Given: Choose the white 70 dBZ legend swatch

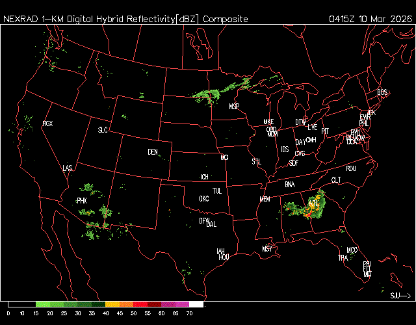Looking at the screenshot, I should pyautogui.click(x=196, y=304).
